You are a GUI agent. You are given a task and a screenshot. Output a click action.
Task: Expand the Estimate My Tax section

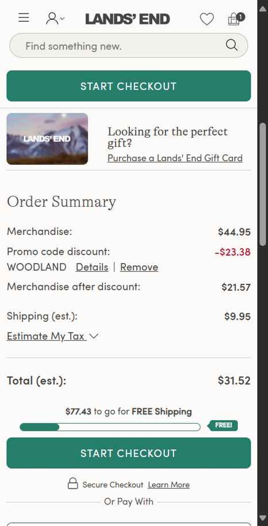tap(46, 336)
